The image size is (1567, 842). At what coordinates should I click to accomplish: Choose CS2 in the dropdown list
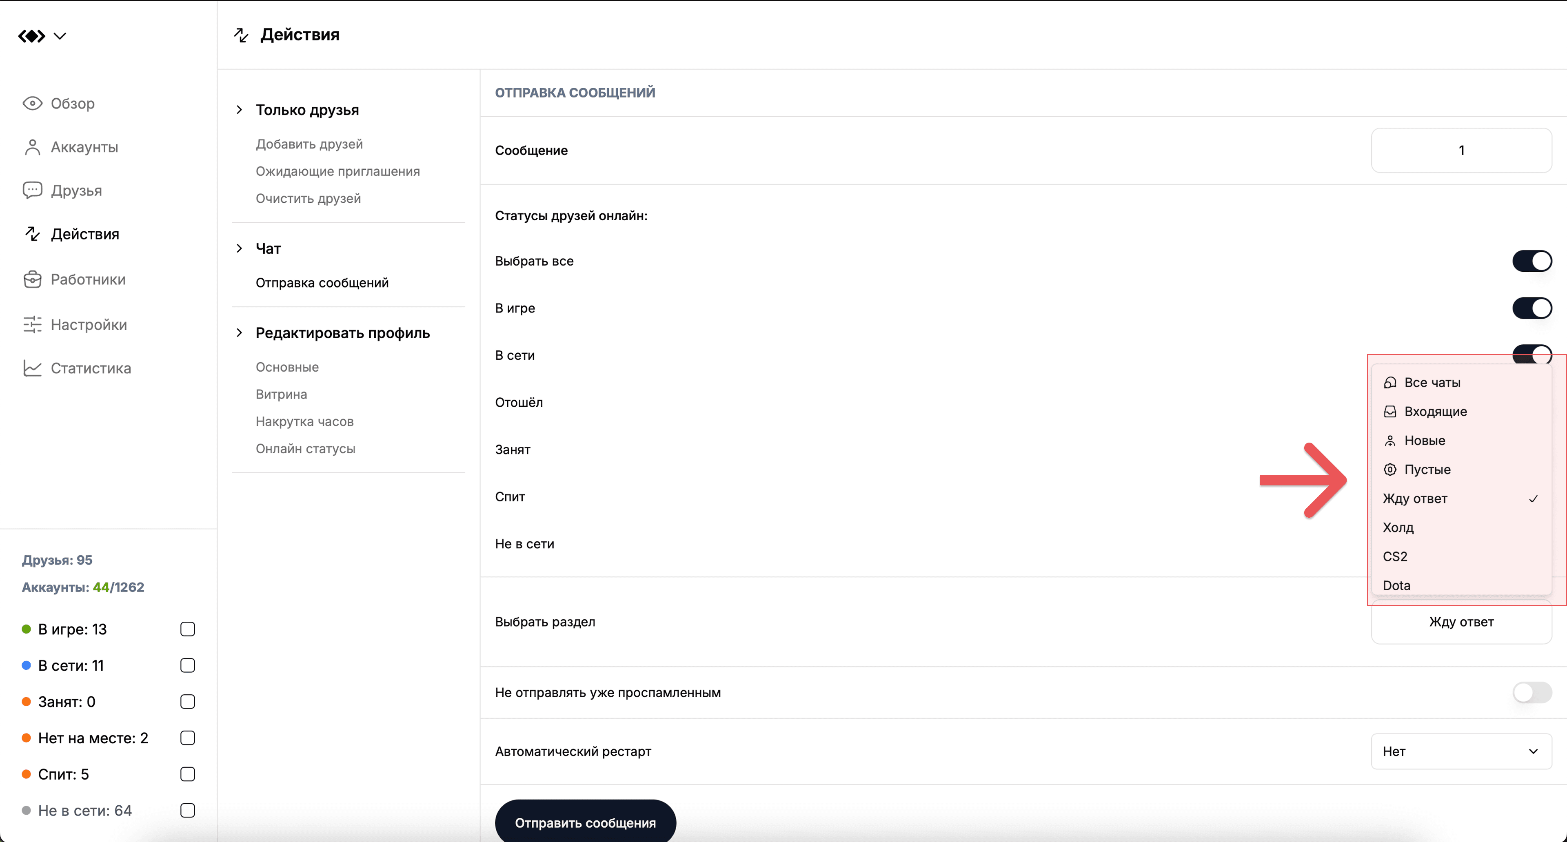(1395, 556)
